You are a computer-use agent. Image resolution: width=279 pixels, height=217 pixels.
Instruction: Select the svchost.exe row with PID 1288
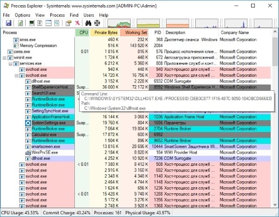(136, 194)
